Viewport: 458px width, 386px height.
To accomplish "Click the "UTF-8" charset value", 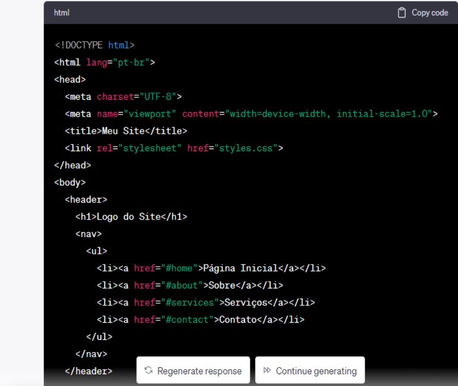I will pyautogui.click(x=158, y=97).
